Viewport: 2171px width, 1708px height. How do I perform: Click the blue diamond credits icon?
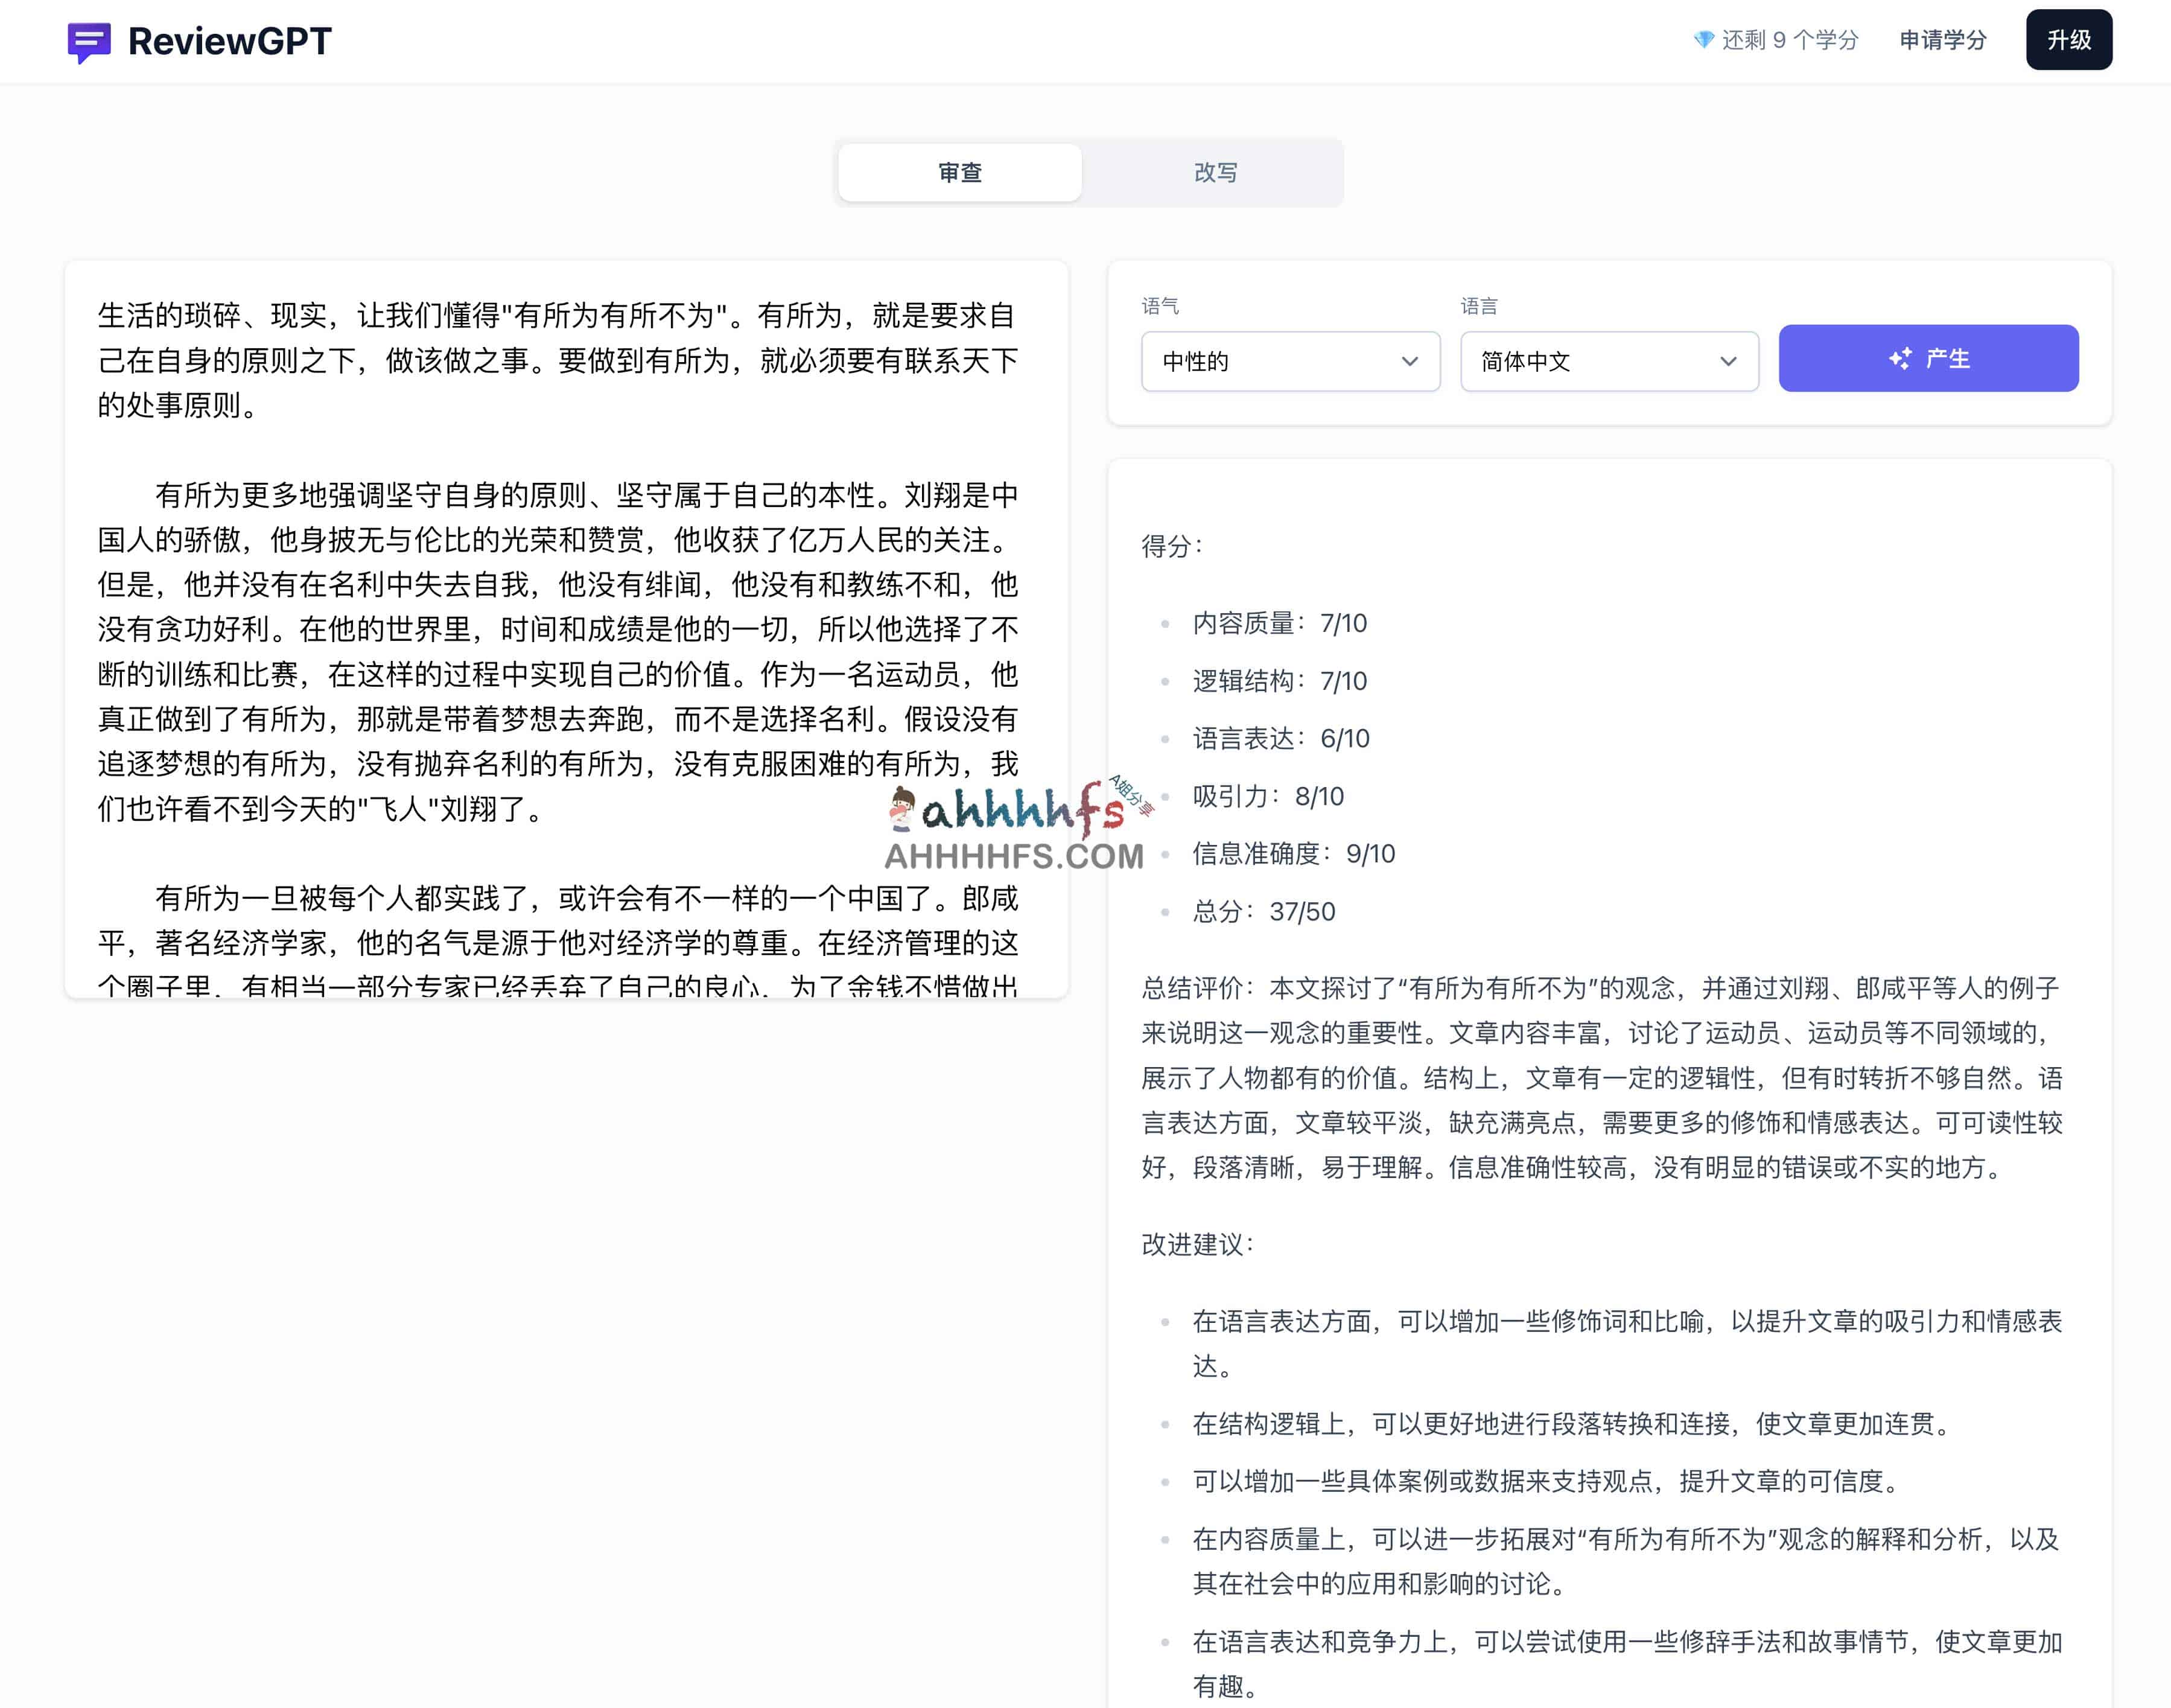pos(1702,39)
